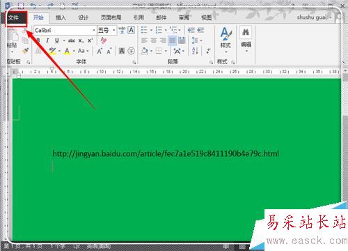Toggle superscript x² formatting
The height and width of the screenshot is (251, 348).
pos(90,40)
